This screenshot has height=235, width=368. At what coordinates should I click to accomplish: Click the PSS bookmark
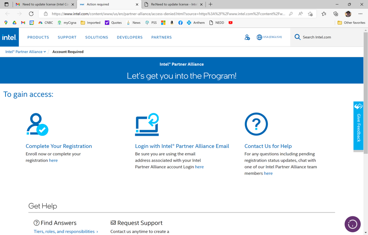151,23
